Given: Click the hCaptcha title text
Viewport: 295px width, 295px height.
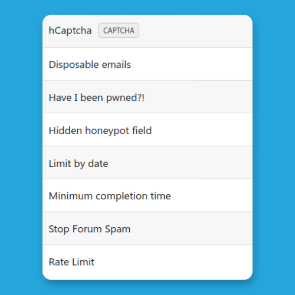Looking at the screenshot, I should [x=70, y=31].
